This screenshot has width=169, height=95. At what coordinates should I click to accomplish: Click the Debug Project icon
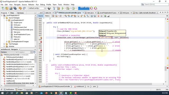[x=68, y=8]
